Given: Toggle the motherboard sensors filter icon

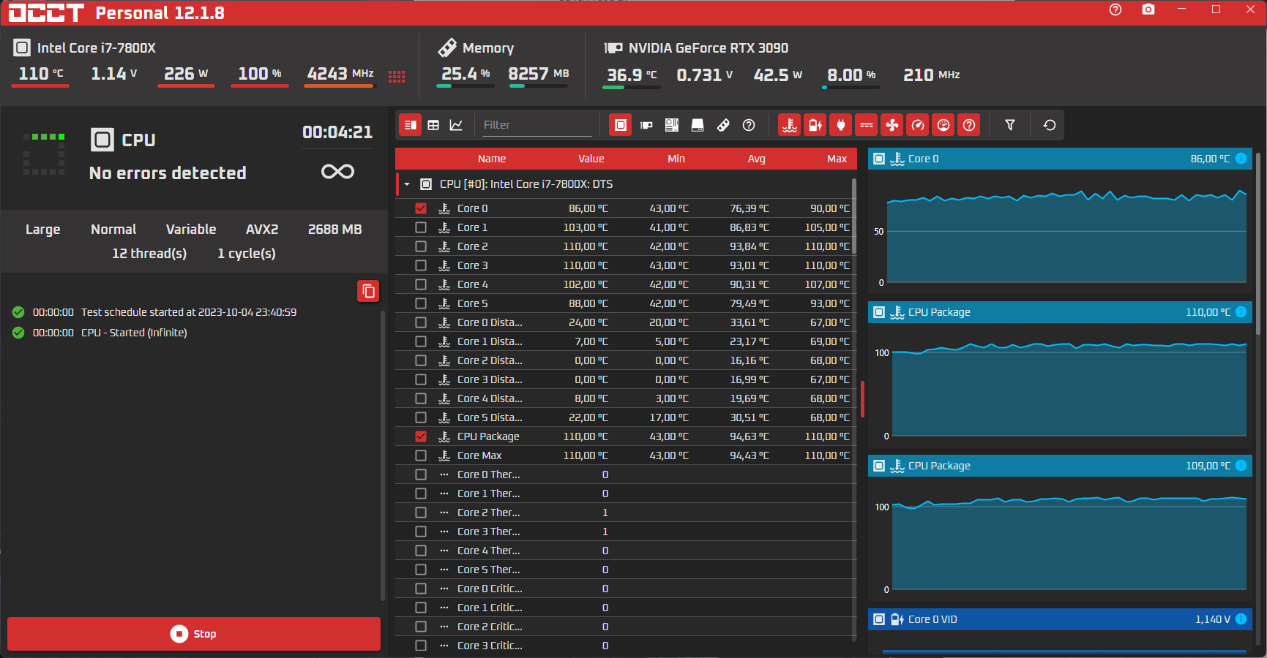Looking at the screenshot, I should tap(672, 125).
